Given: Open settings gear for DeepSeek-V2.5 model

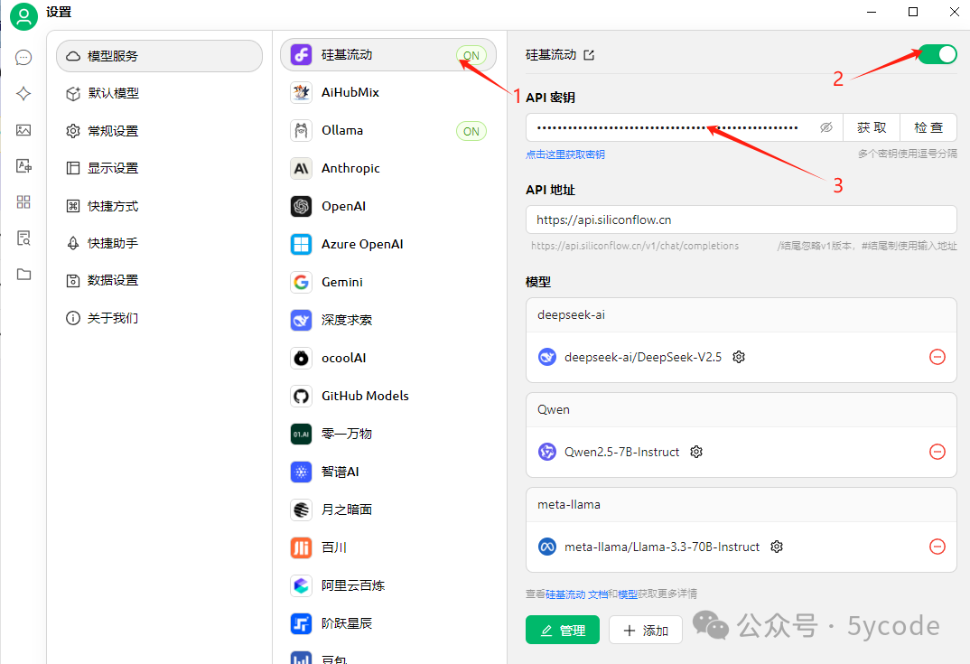Looking at the screenshot, I should coord(739,357).
